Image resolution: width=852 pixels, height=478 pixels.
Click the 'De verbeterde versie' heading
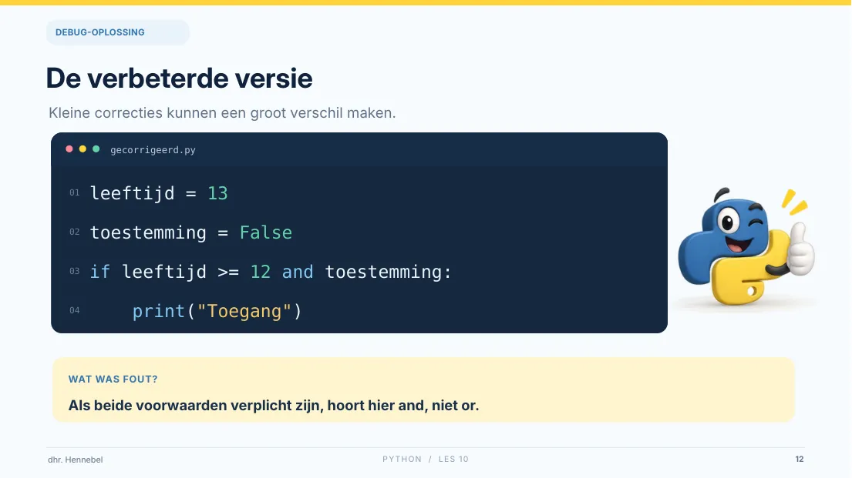(180, 79)
